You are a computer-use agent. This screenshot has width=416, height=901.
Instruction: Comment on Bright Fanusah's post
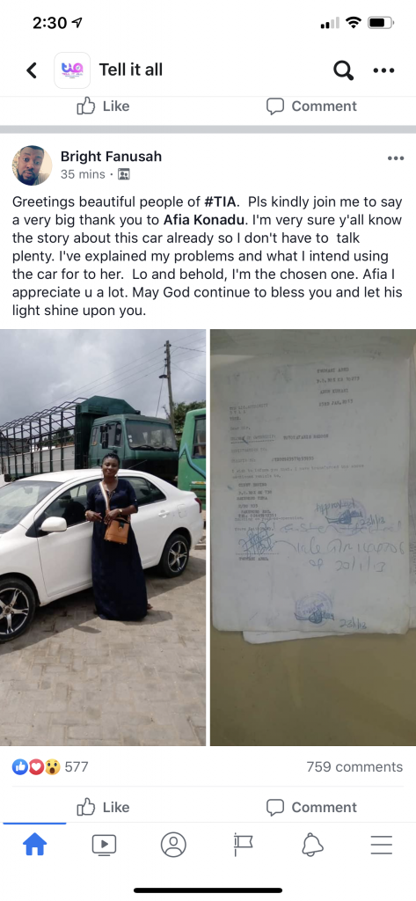click(312, 807)
